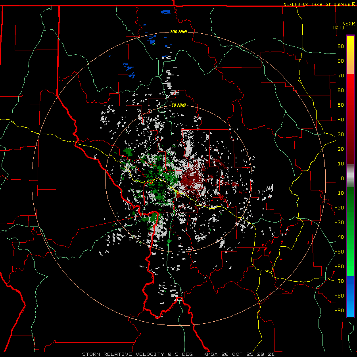
Task: Pick the yellow-orange segment of the color bar
Action: point(350,55)
